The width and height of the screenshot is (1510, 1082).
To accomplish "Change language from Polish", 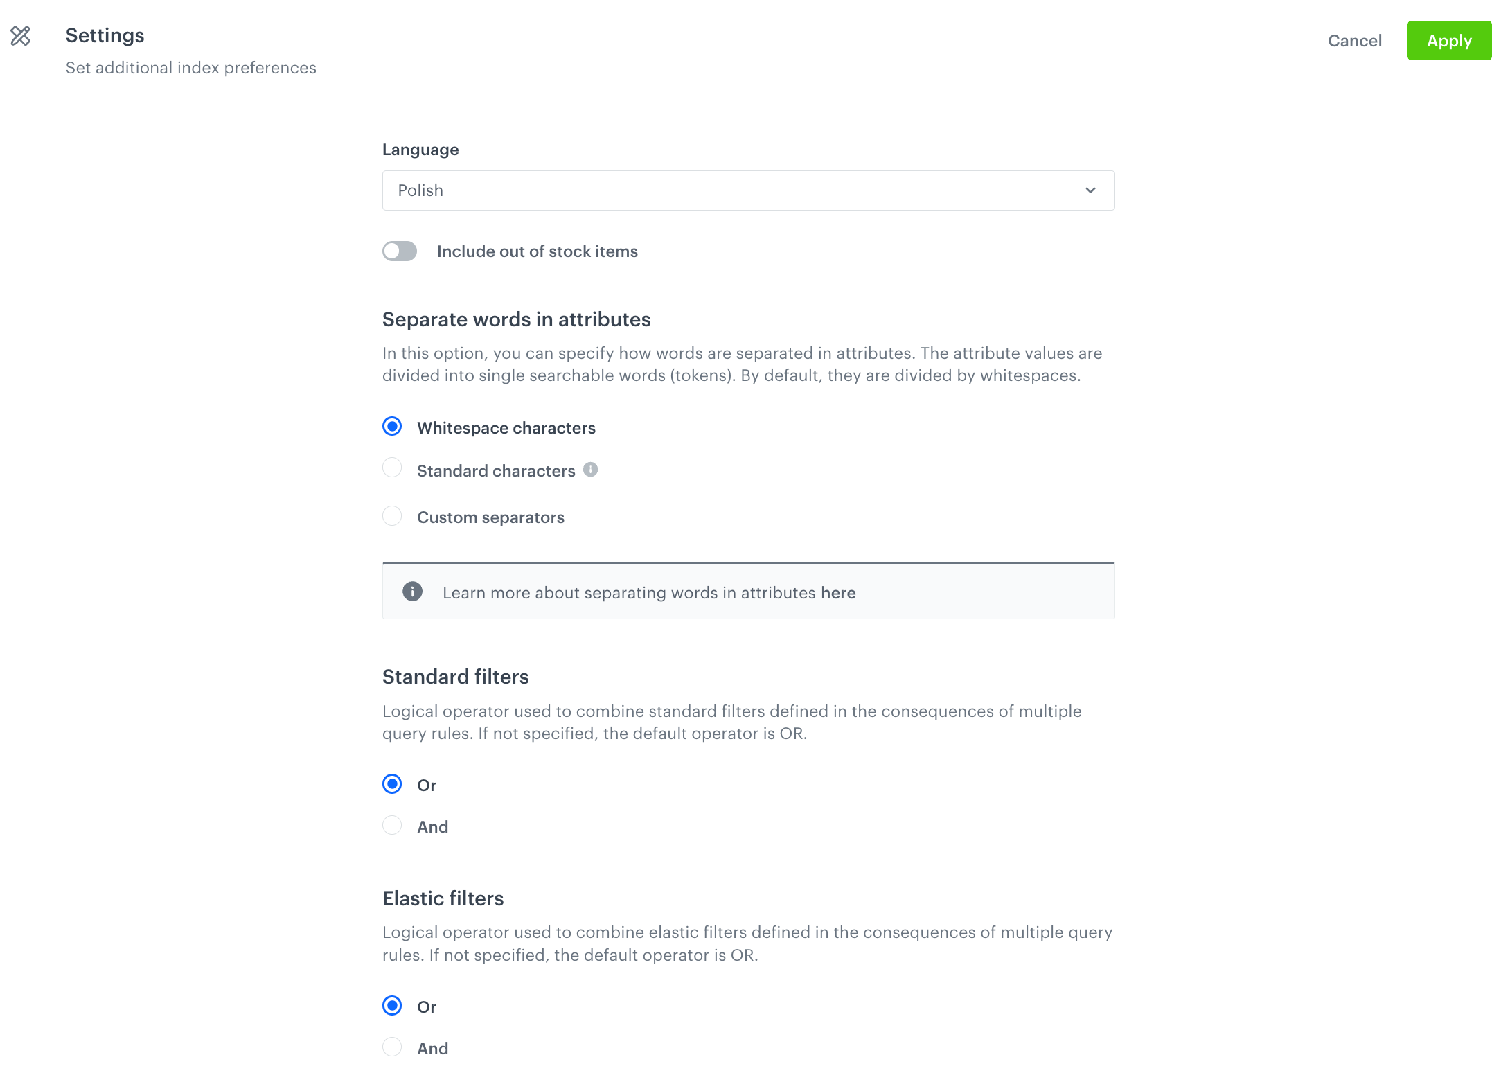I will [x=748, y=190].
